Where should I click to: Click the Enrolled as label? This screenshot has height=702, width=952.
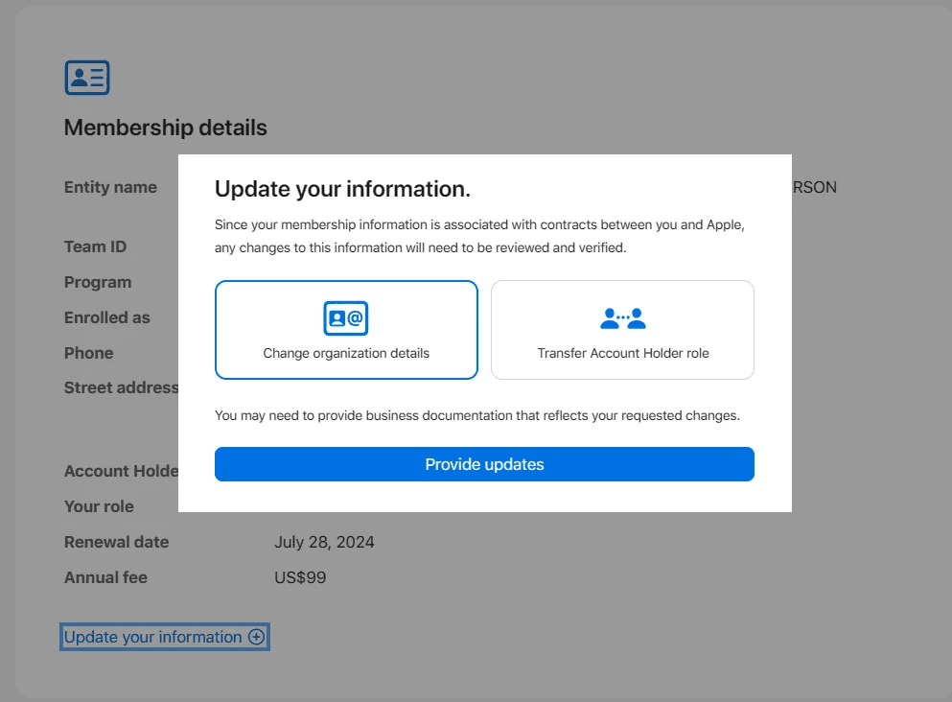point(107,317)
